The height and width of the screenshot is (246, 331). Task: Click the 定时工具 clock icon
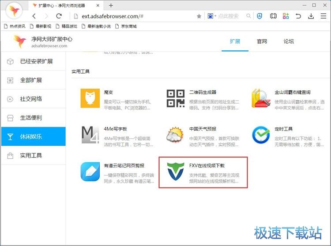pos(261,135)
